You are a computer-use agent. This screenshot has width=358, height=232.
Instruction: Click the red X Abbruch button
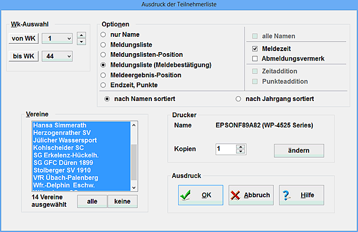coord(251,195)
